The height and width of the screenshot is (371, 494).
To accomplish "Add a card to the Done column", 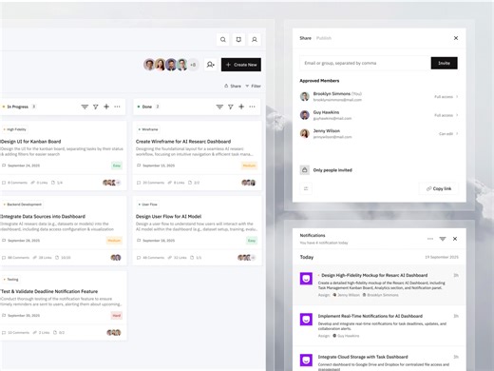I will [241, 107].
